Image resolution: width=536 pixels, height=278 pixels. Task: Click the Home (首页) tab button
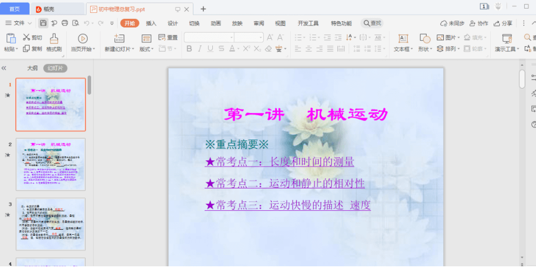(x=14, y=9)
